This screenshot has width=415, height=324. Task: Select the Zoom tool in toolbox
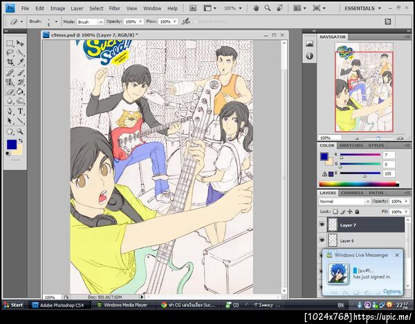20,131
